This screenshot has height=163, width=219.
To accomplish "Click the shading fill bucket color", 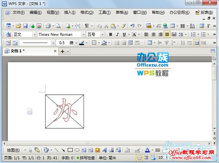I will pyautogui.click(x=104, y=43).
